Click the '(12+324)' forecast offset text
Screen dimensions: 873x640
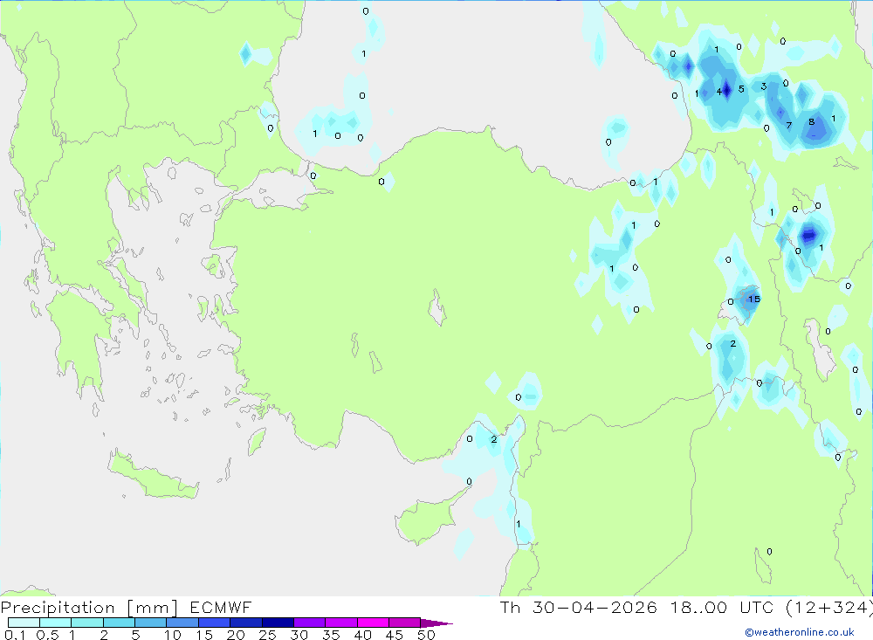click(x=829, y=607)
